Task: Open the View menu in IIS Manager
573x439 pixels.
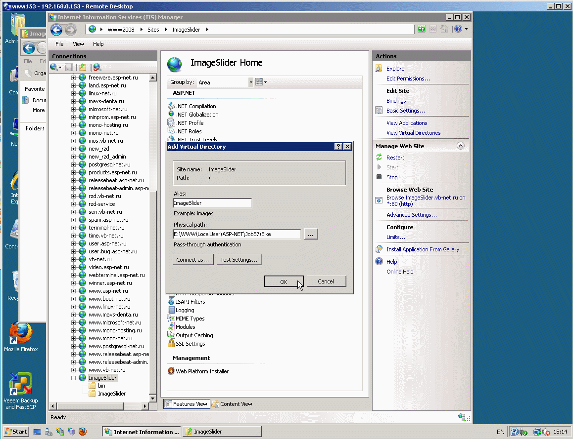Action: click(78, 44)
